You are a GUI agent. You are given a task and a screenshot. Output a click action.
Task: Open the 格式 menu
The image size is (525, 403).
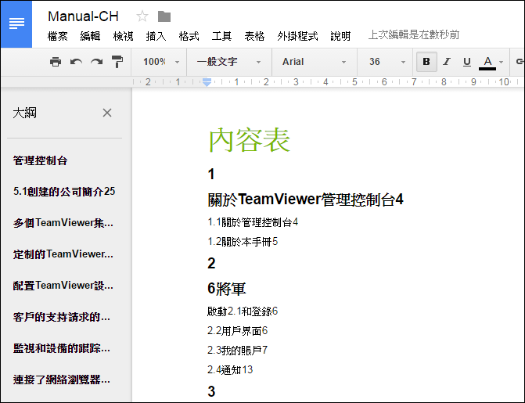(189, 35)
